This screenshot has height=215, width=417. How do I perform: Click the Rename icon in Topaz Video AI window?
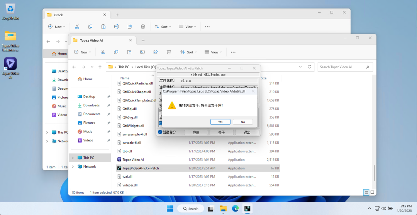(142, 52)
